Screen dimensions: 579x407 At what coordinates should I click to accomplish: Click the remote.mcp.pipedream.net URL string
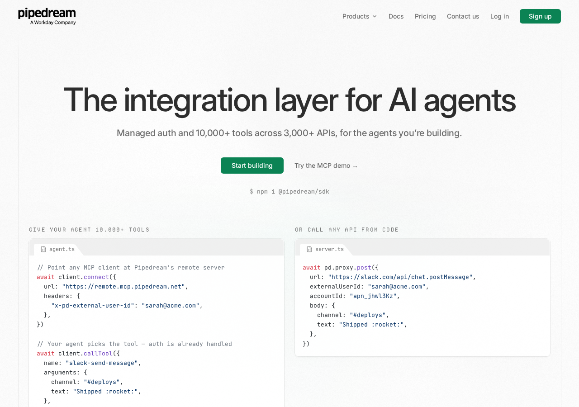point(123,287)
